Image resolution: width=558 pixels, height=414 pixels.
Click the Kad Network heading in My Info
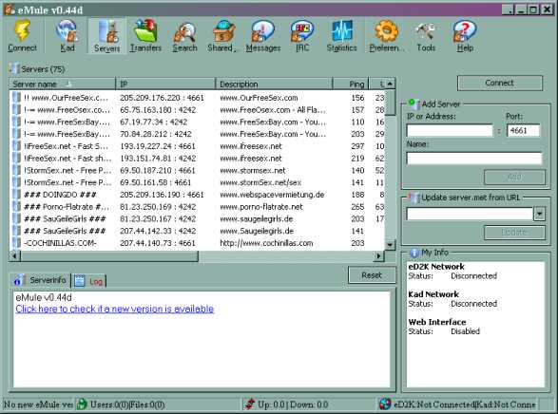click(433, 294)
